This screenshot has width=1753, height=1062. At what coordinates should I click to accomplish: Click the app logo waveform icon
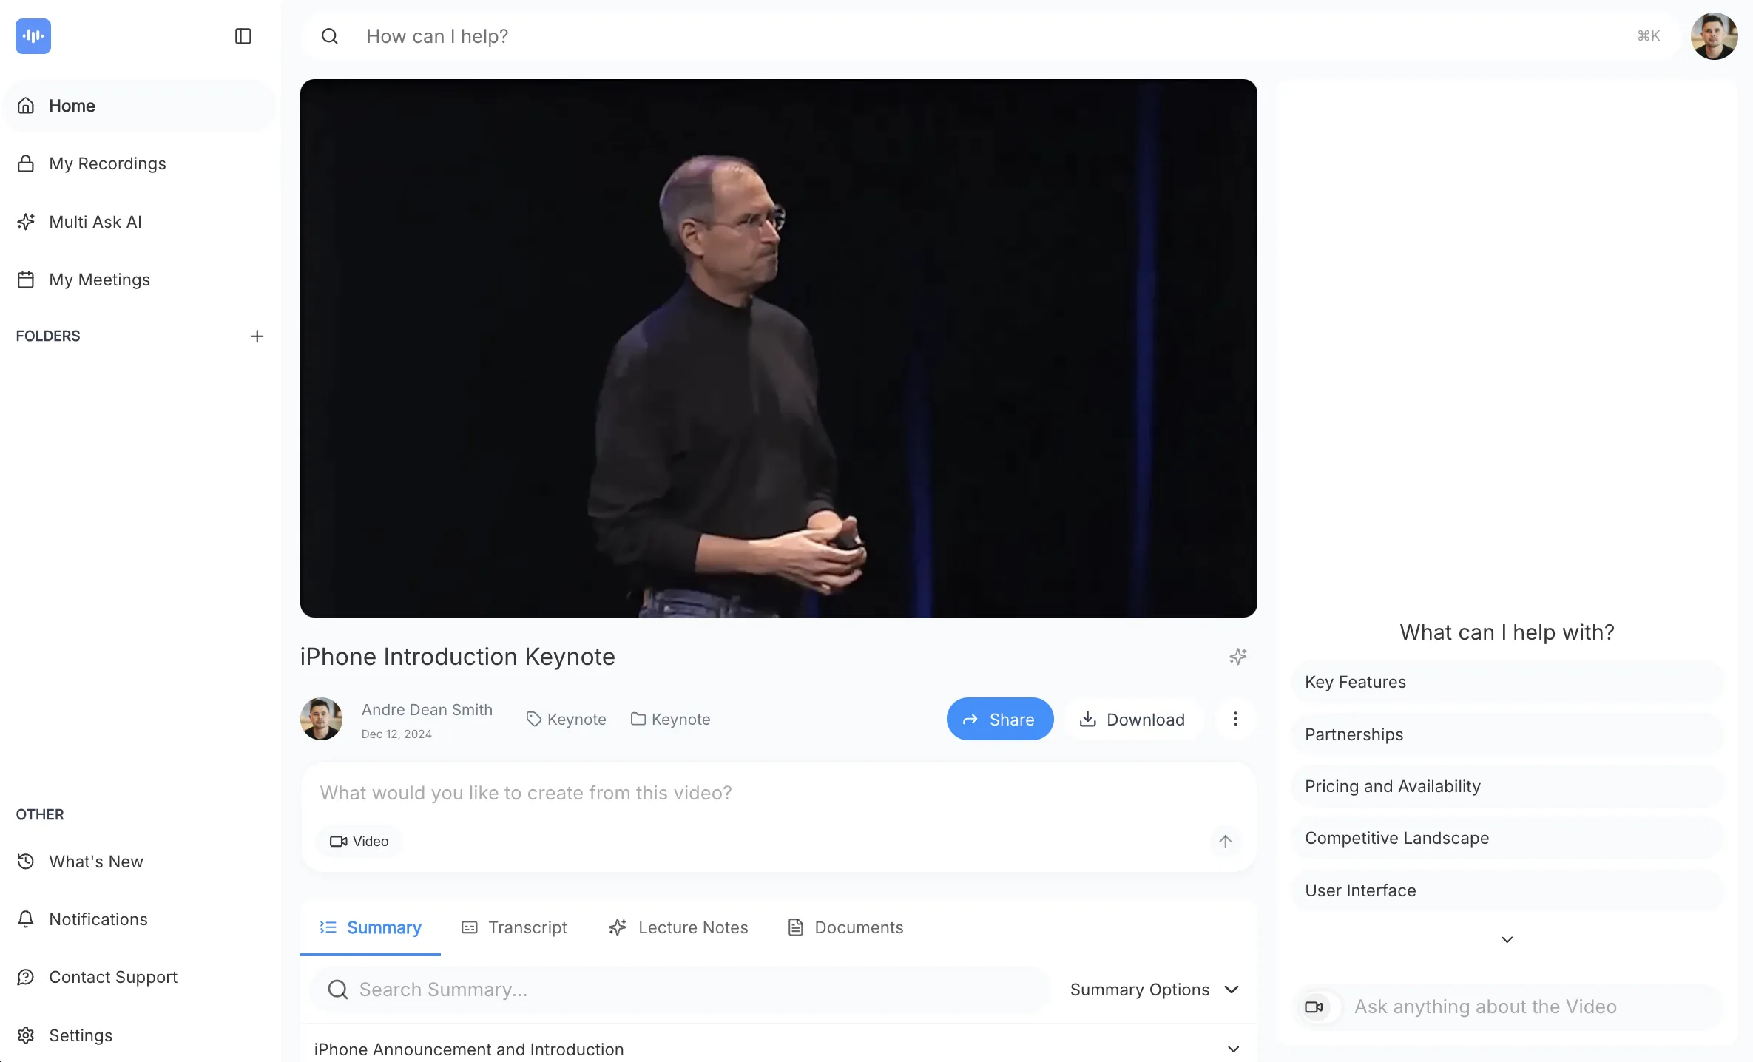pyautogui.click(x=33, y=36)
